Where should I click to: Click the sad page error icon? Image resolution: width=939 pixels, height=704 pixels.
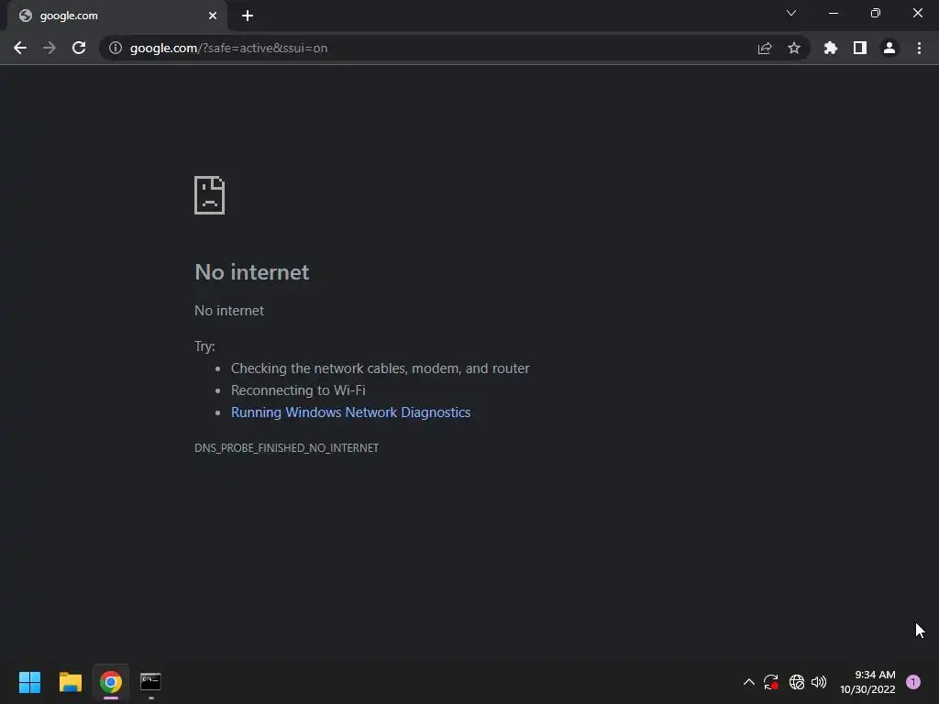click(210, 195)
